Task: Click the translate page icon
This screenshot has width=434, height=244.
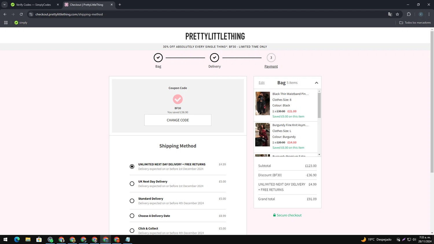Action: click(x=390, y=14)
